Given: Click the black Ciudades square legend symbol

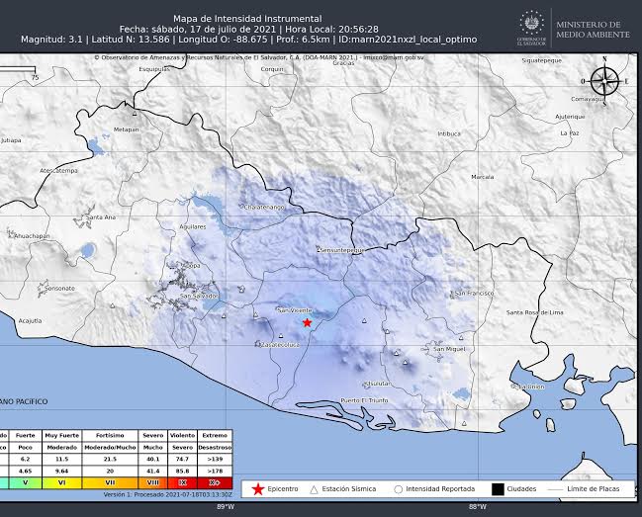Looking at the screenshot, I should 498,489.
